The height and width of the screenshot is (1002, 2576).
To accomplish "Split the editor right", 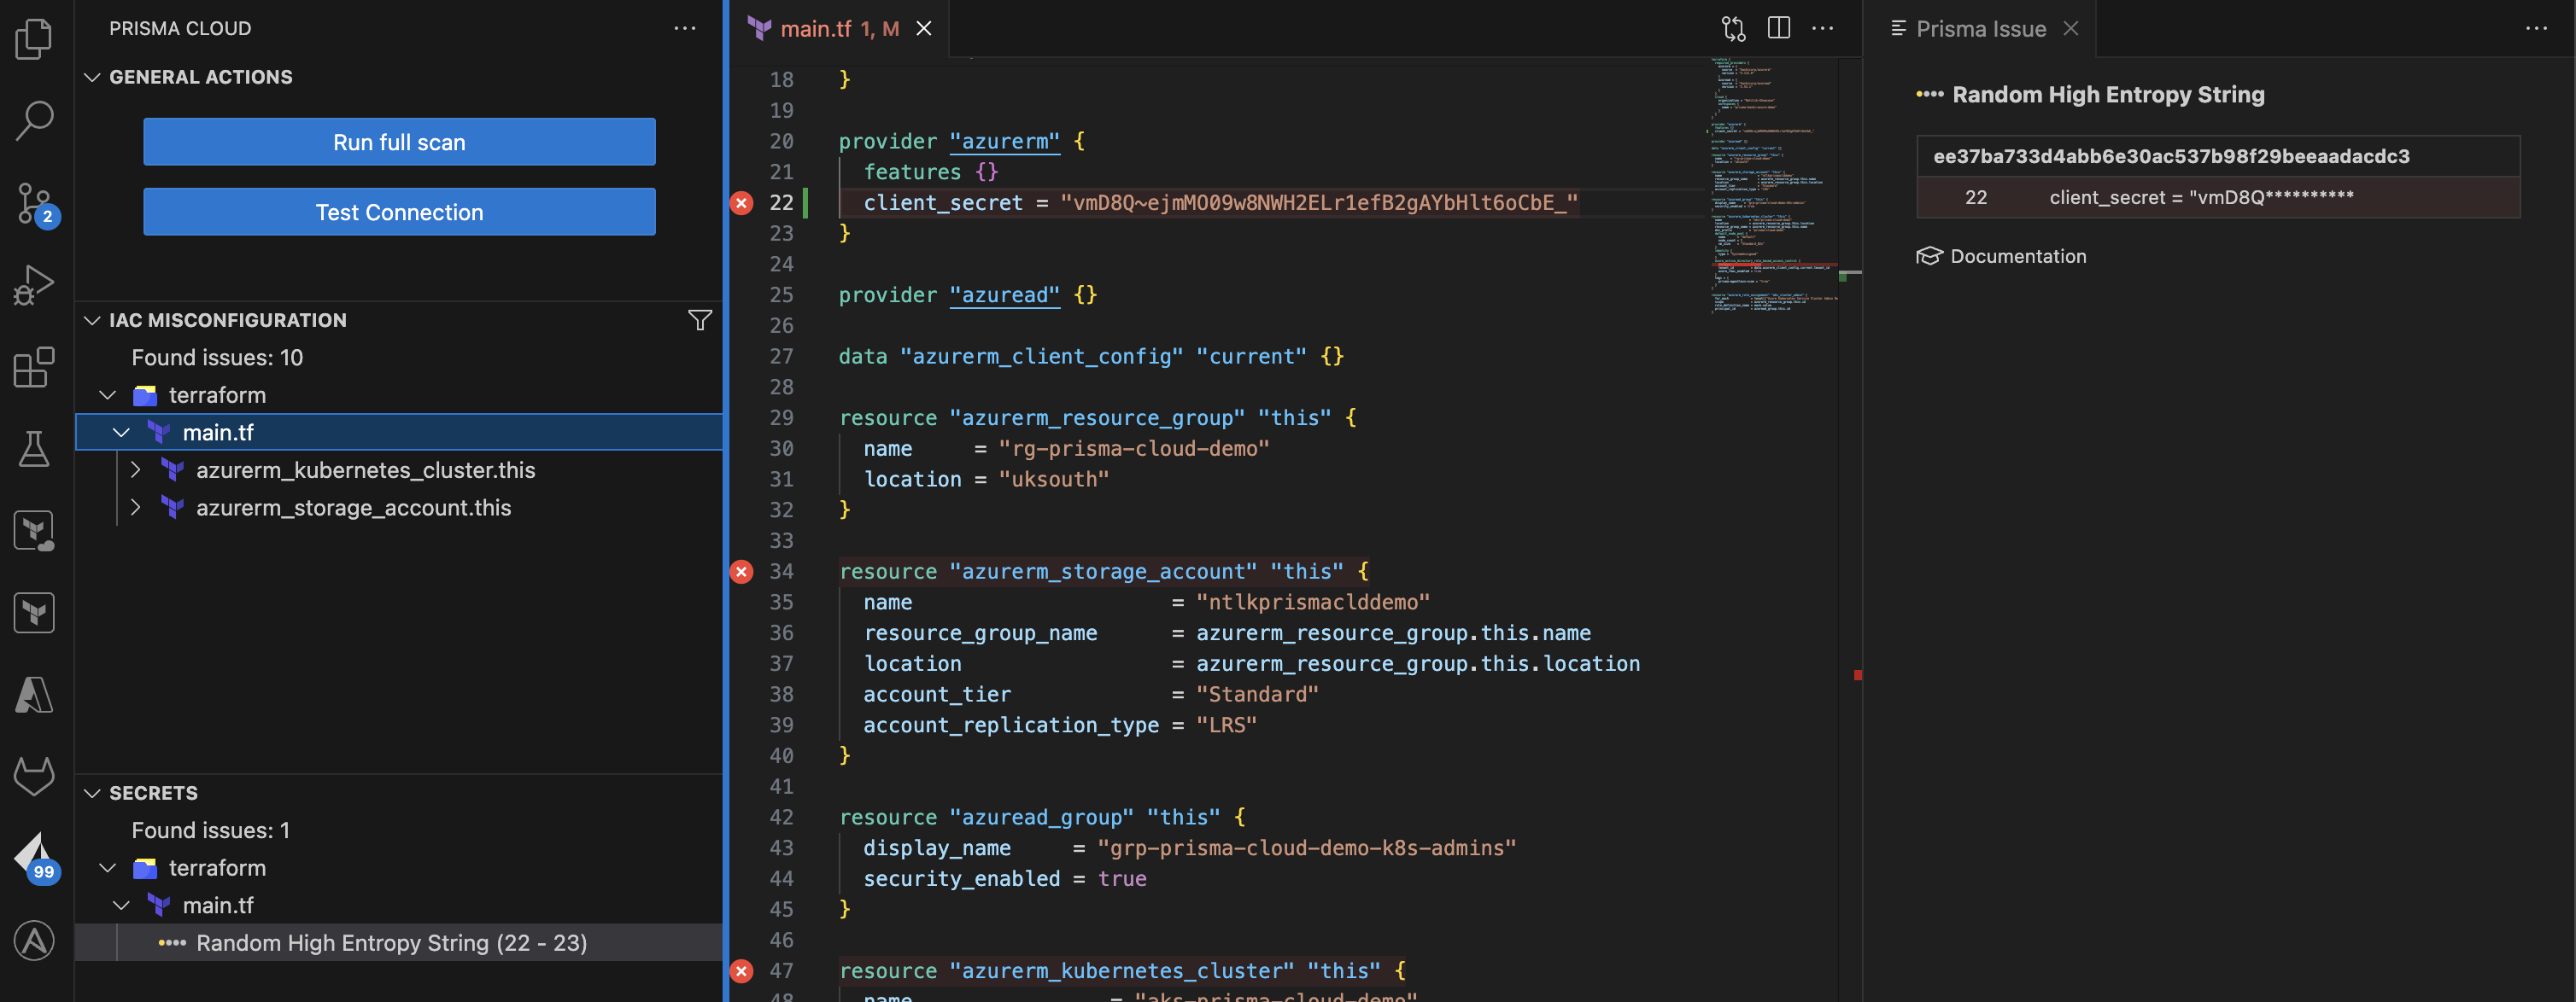I will pos(1779,28).
